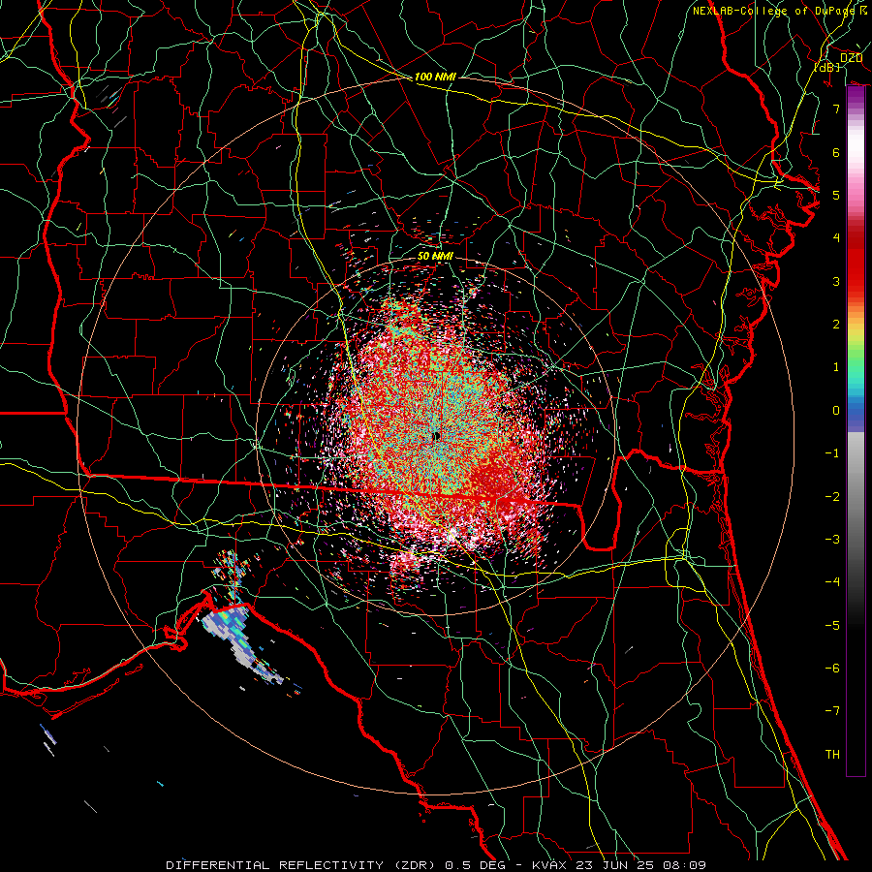This screenshot has width=872, height=872.
Task: Click the '1' value on color scale
Action: tap(836, 367)
